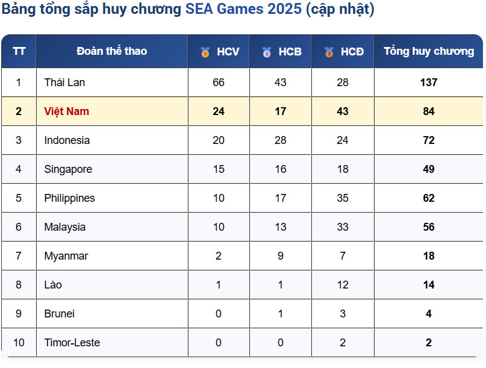Select Singapore in the medal table
486x368 pixels.
click(x=68, y=169)
